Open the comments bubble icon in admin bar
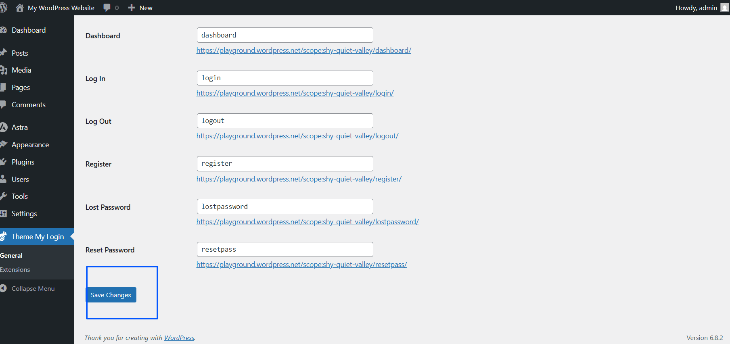 (x=107, y=8)
